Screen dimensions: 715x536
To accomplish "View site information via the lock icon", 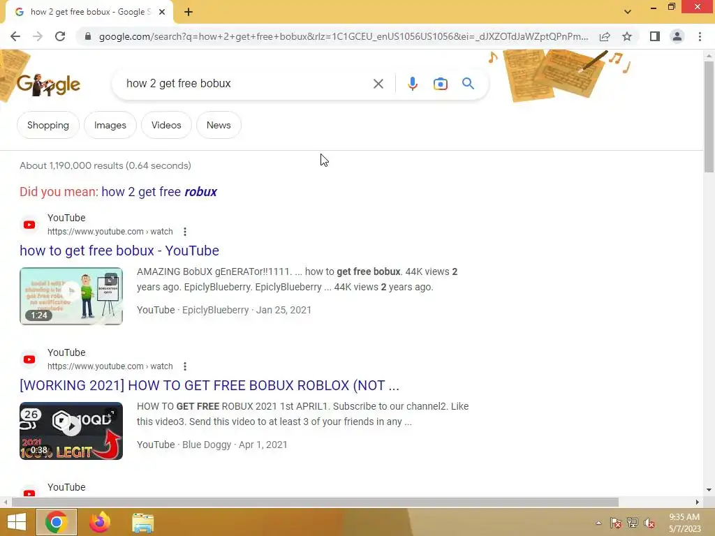I will click(88, 36).
